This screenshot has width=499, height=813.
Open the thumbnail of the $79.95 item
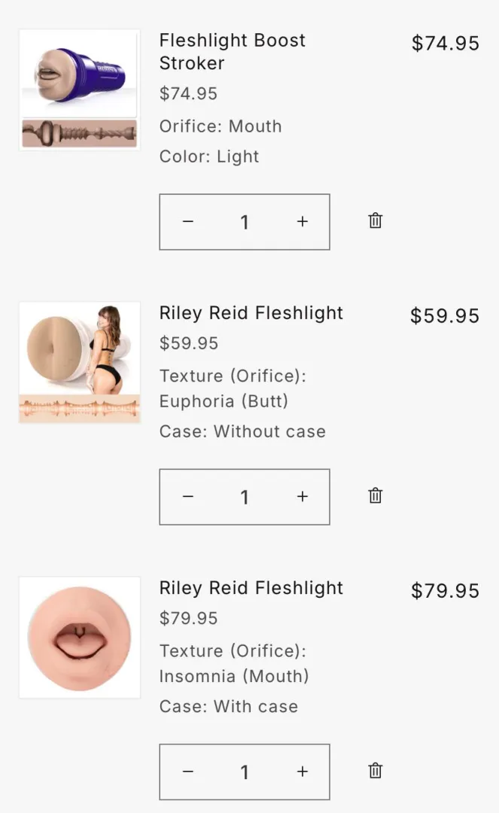pyautogui.click(x=79, y=638)
